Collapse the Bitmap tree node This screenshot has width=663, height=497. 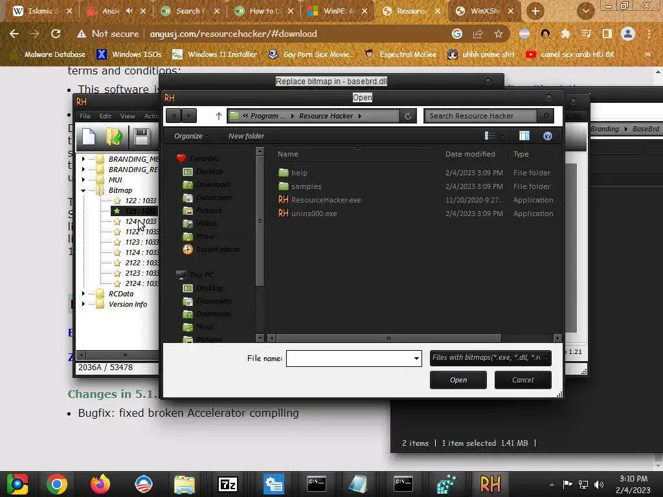84,191
